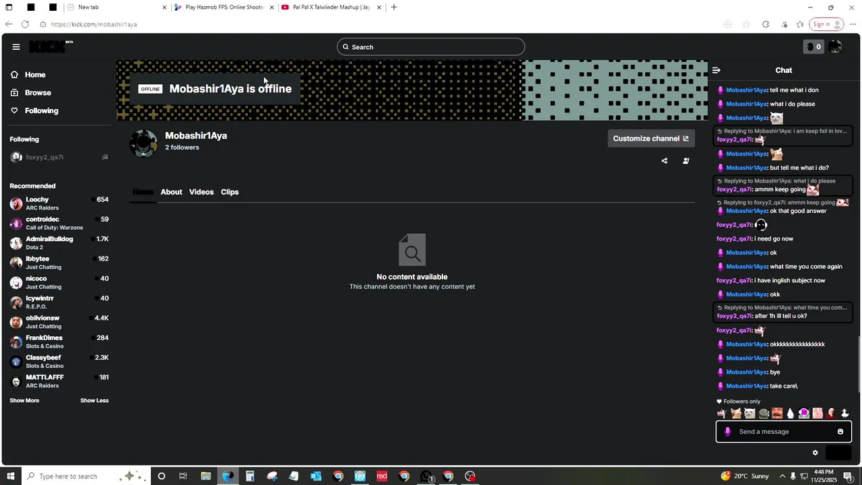Open the user profile avatar in header
The height and width of the screenshot is (485, 862).
(x=835, y=46)
